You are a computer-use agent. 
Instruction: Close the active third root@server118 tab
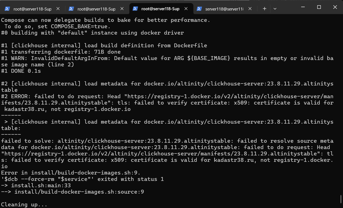tap(186, 9)
